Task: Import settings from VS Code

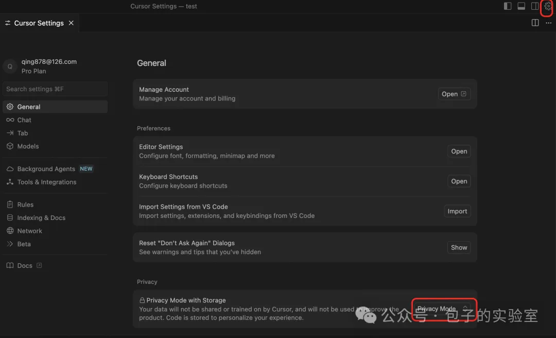Action: pos(457,211)
